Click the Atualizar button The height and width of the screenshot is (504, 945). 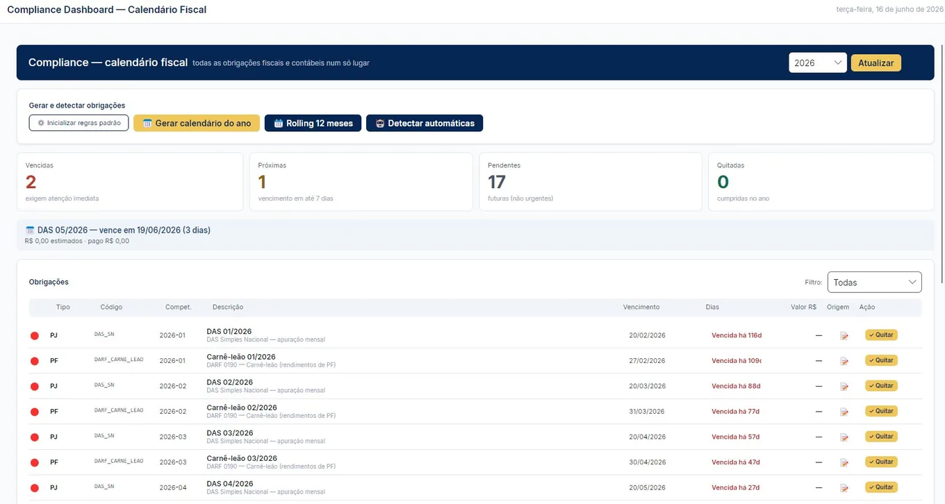(x=876, y=62)
